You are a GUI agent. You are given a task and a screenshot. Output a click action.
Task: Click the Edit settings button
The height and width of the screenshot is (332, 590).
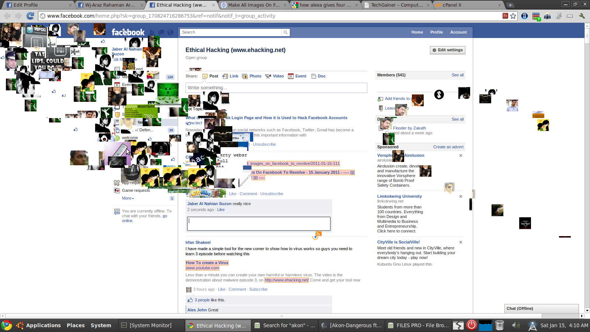447,50
